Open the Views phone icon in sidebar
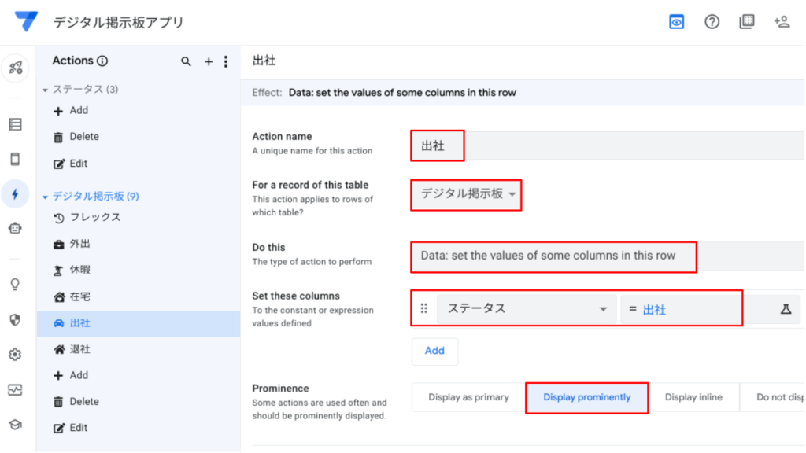 [16, 159]
